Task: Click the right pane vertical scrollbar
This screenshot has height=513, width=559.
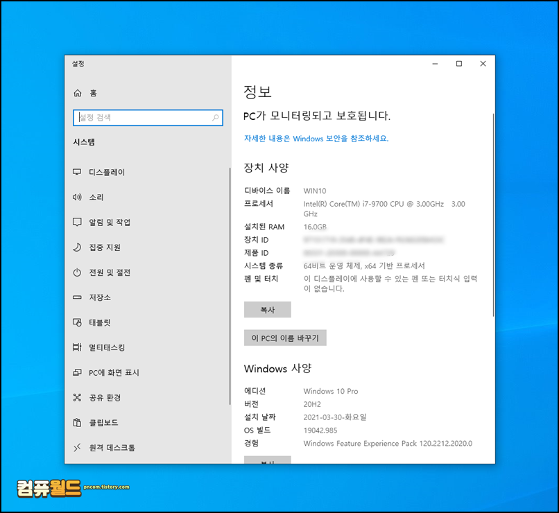Action: pyautogui.click(x=493, y=215)
